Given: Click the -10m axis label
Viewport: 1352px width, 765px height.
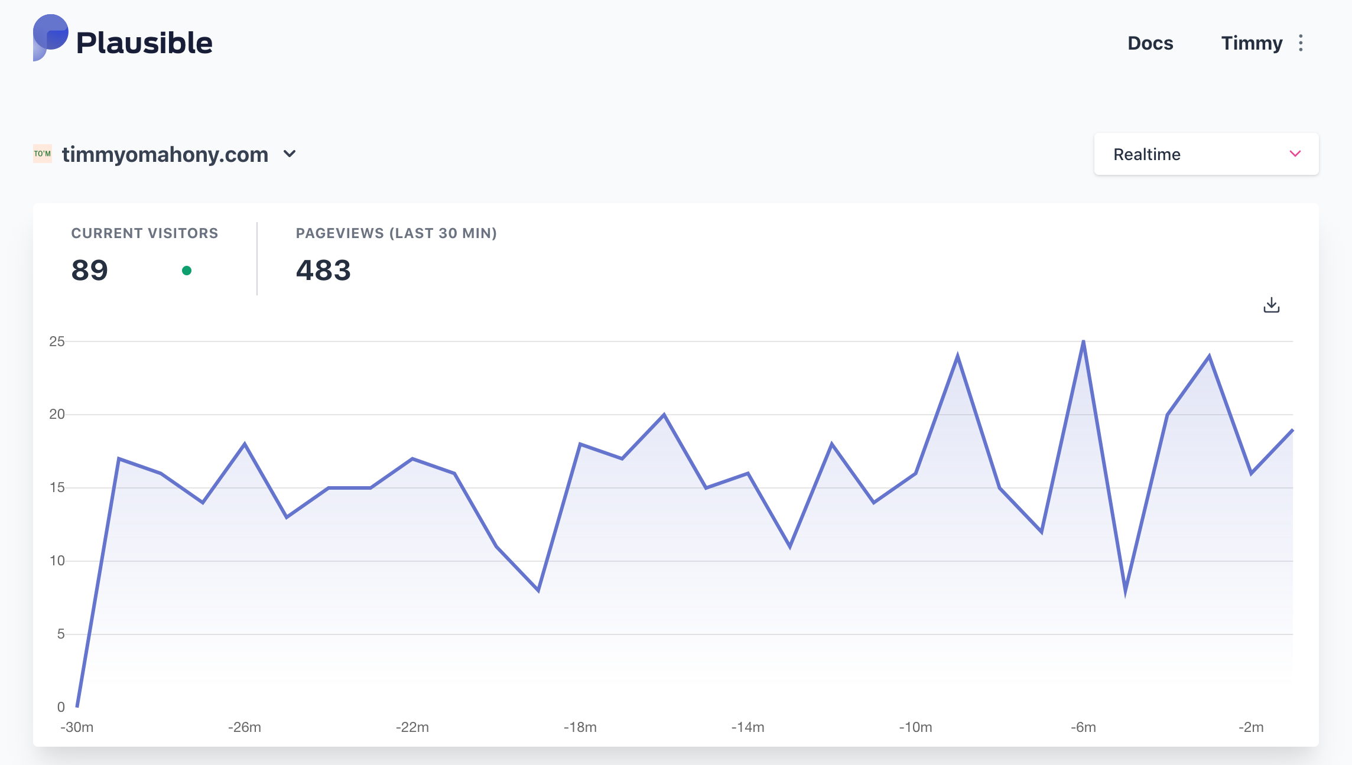Looking at the screenshot, I should [x=916, y=727].
